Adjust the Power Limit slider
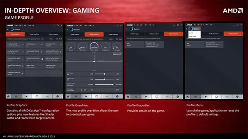 (104, 79)
